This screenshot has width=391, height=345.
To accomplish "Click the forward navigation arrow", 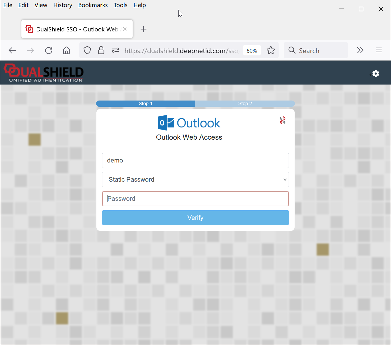I will pyautogui.click(x=31, y=51).
